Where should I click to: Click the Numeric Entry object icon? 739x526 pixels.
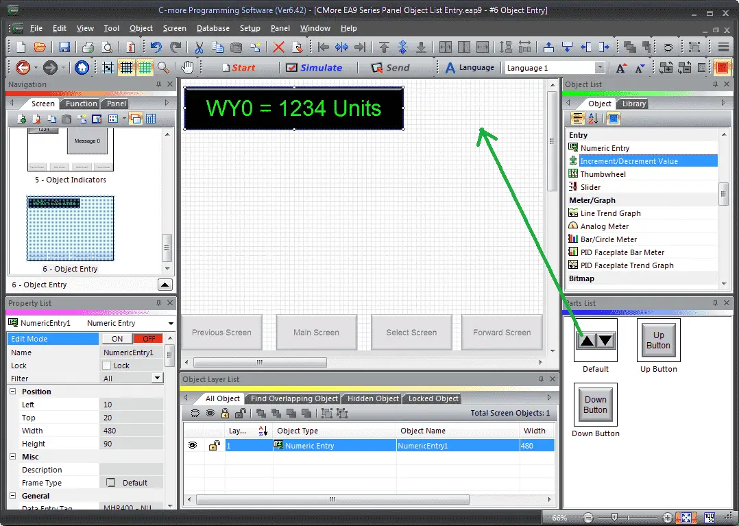[573, 147]
